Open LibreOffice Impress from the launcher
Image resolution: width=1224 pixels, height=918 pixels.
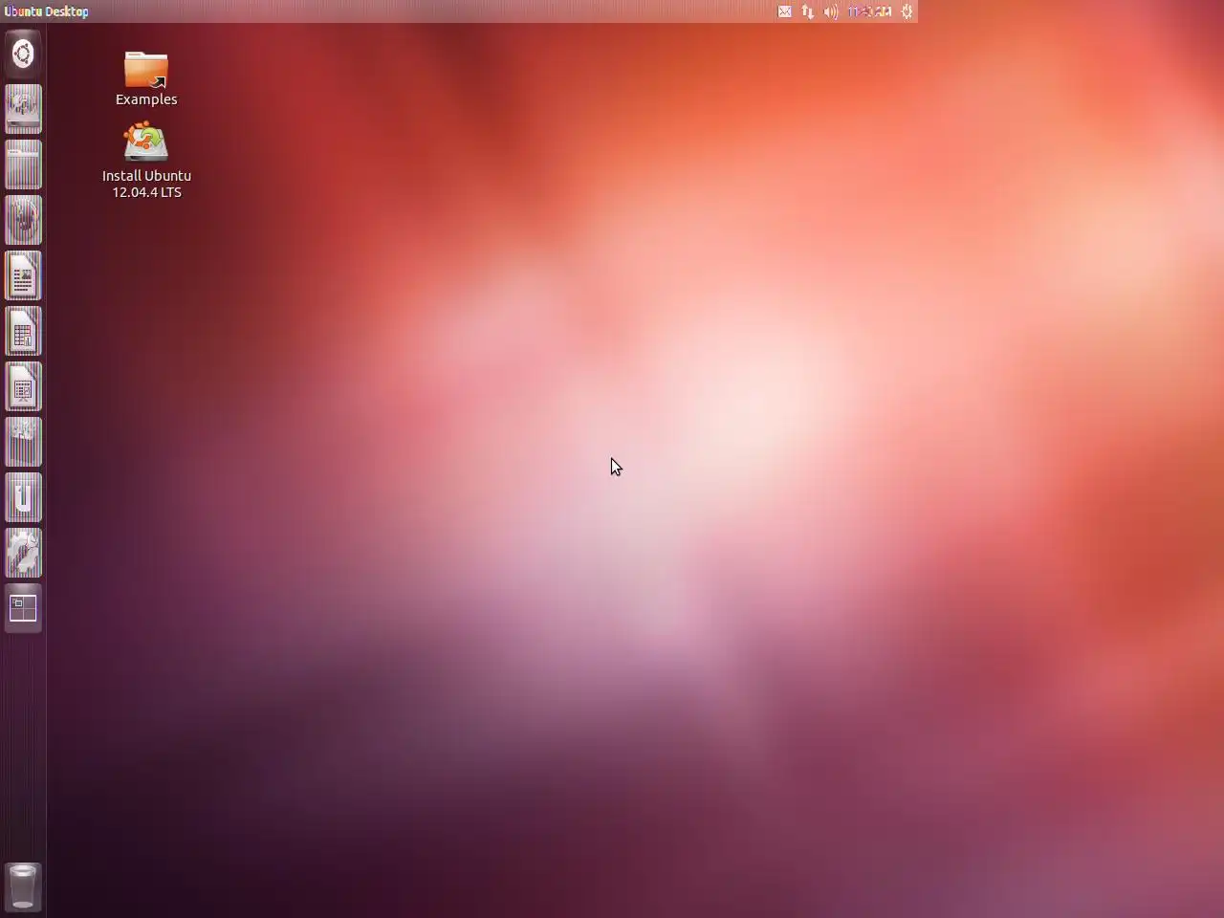click(x=23, y=386)
